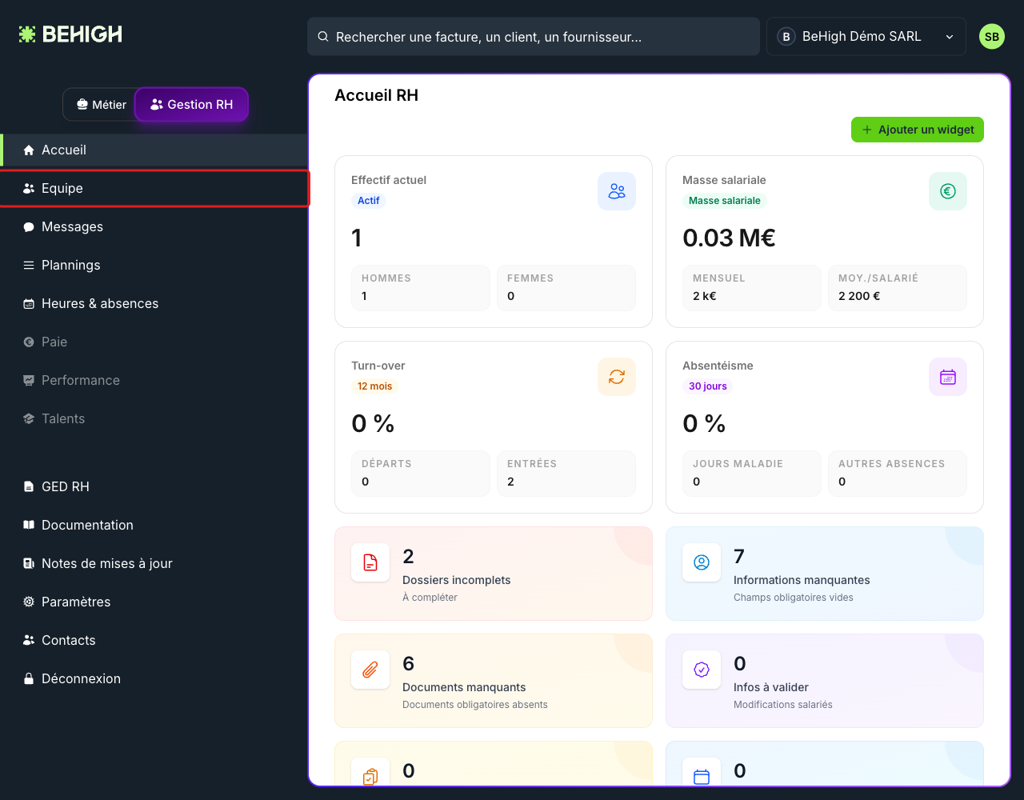Click the 30 jours badge under Absentéisme
Viewport: 1024px width, 800px height.
pyautogui.click(x=708, y=386)
